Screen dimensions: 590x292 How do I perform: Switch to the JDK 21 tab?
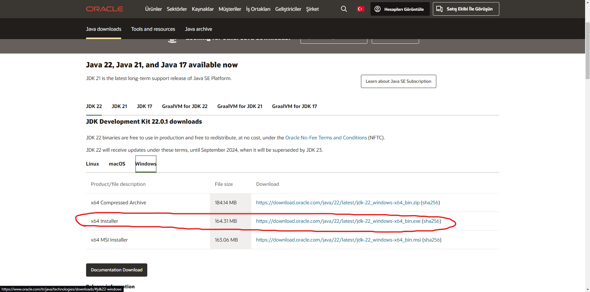[119, 106]
